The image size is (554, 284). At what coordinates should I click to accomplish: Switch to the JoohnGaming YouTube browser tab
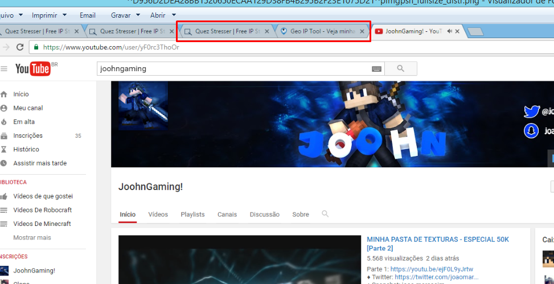pyautogui.click(x=412, y=31)
